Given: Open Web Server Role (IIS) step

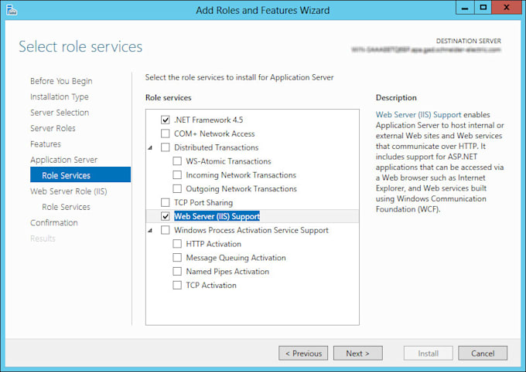Looking at the screenshot, I should (x=68, y=191).
